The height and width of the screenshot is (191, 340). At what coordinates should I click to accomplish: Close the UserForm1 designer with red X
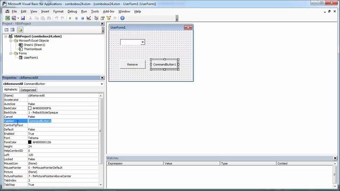pos(188,28)
